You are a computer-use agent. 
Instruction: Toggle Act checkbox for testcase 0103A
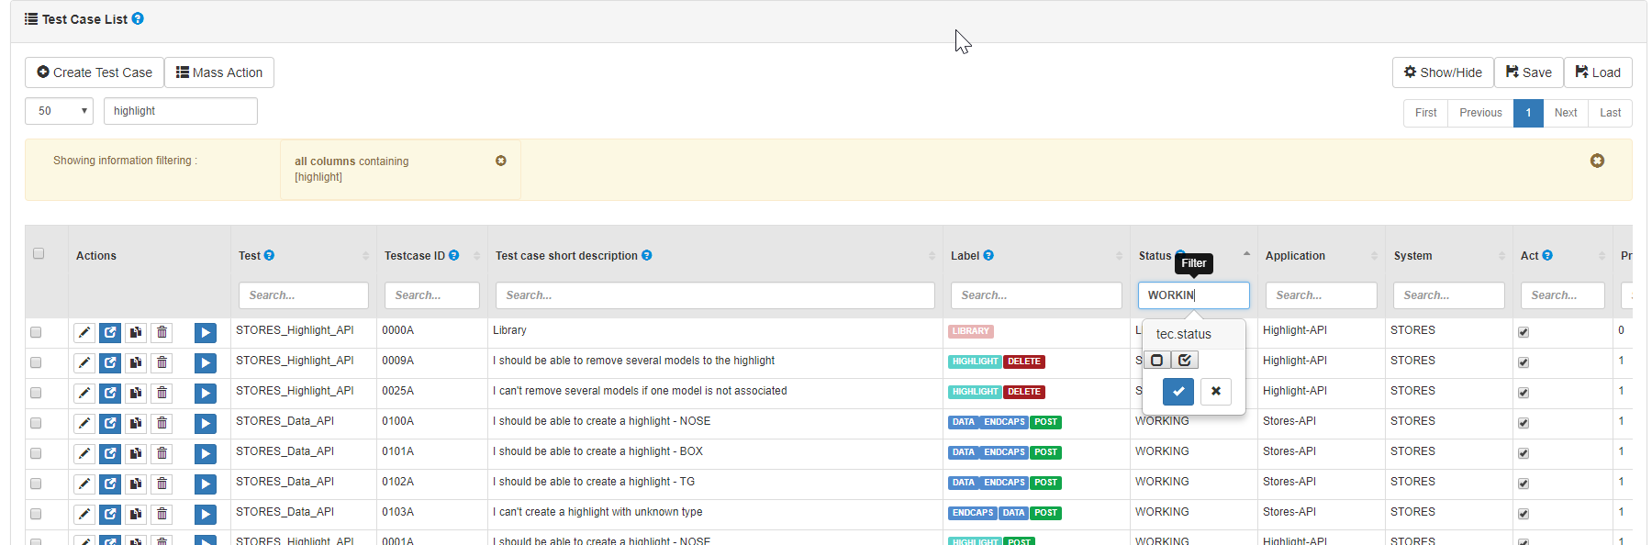pyautogui.click(x=1524, y=514)
